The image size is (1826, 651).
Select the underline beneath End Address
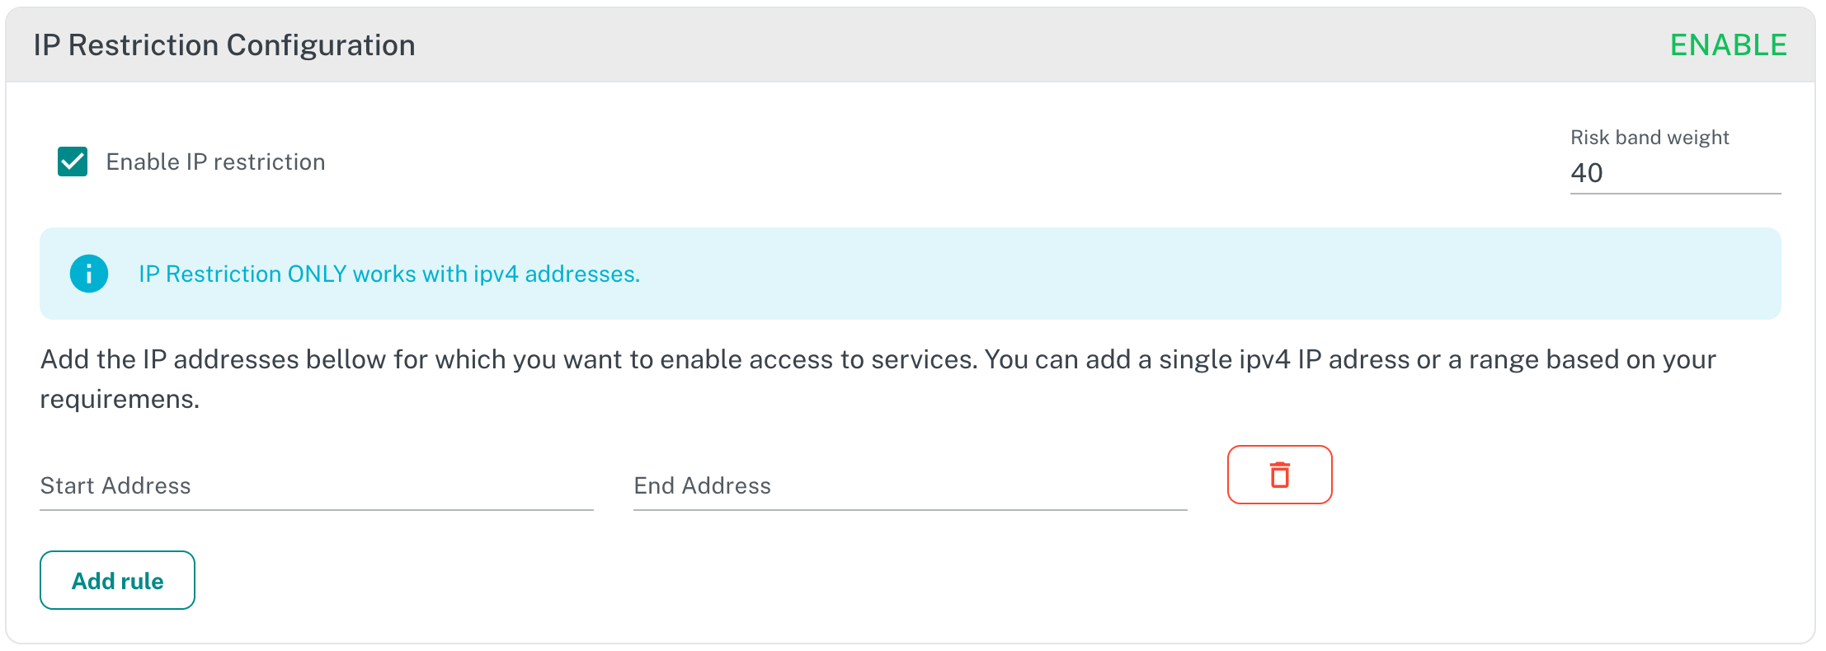(x=911, y=510)
